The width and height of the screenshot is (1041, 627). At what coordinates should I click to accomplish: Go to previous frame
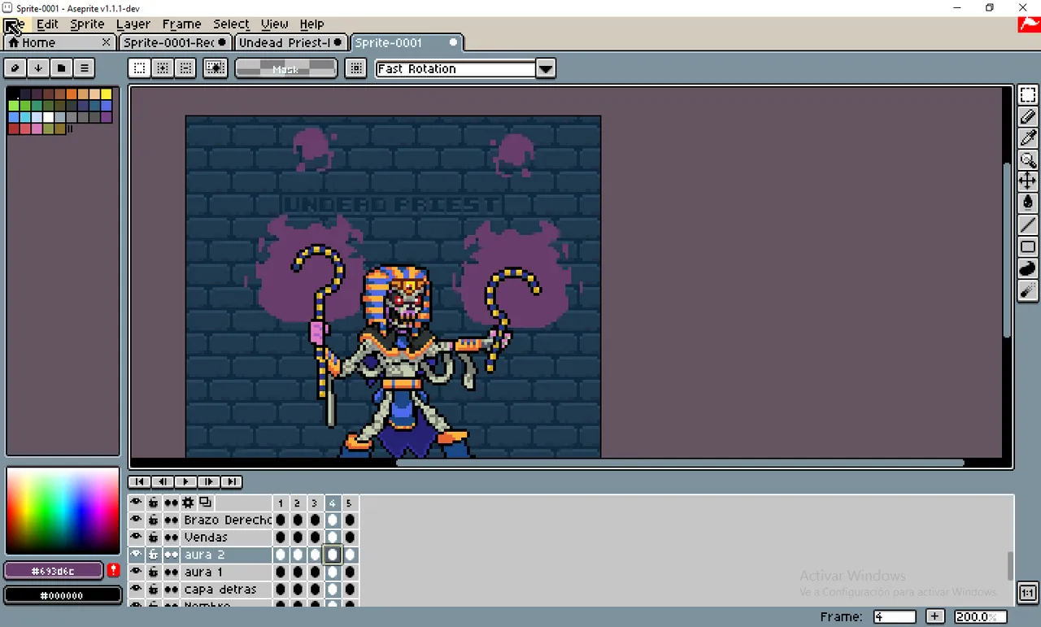pos(163,481)
